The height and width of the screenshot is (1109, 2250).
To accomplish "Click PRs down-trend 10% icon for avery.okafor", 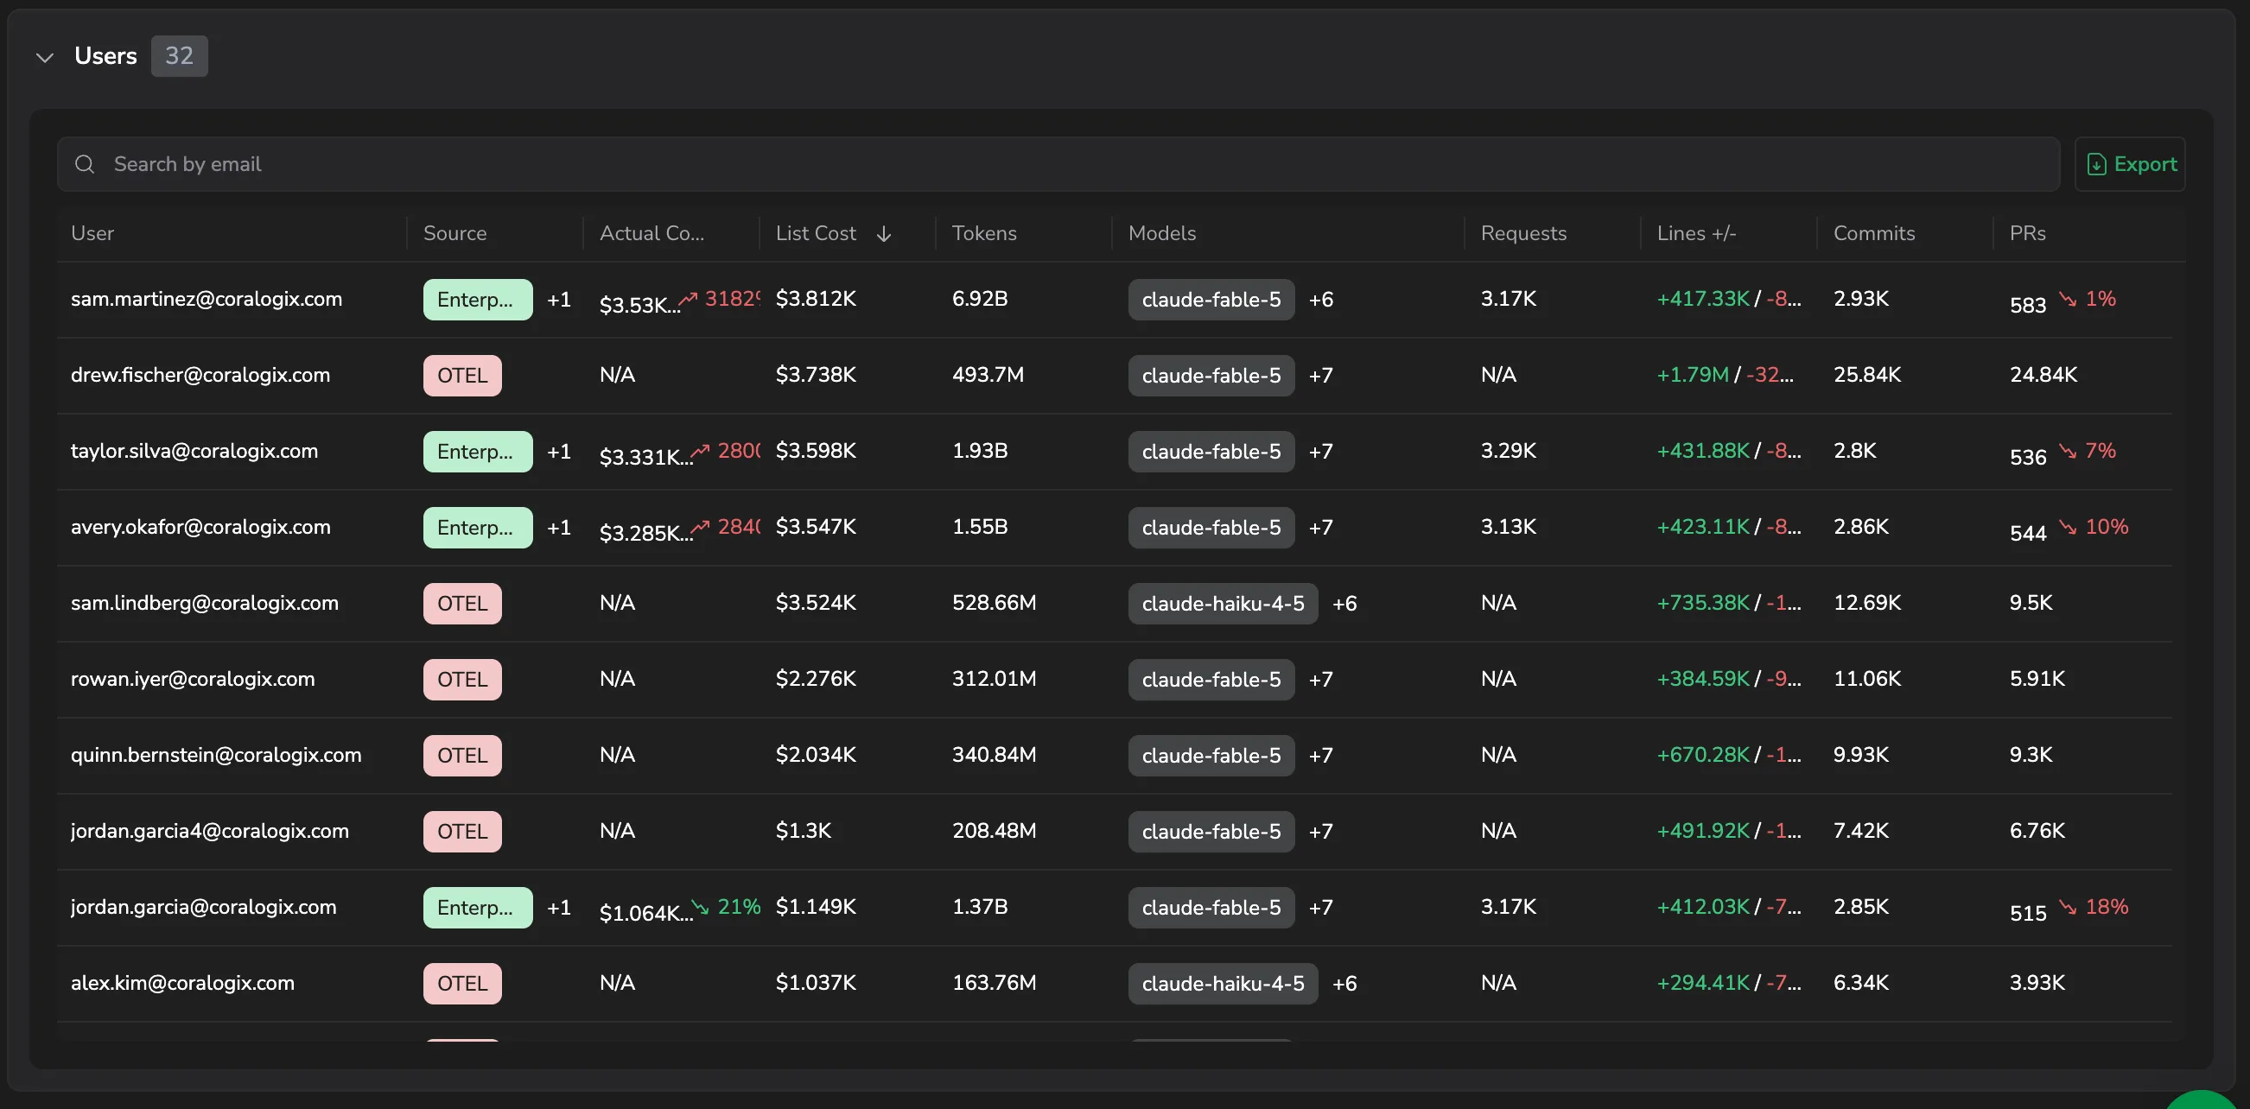I will tap(2068, 527).
